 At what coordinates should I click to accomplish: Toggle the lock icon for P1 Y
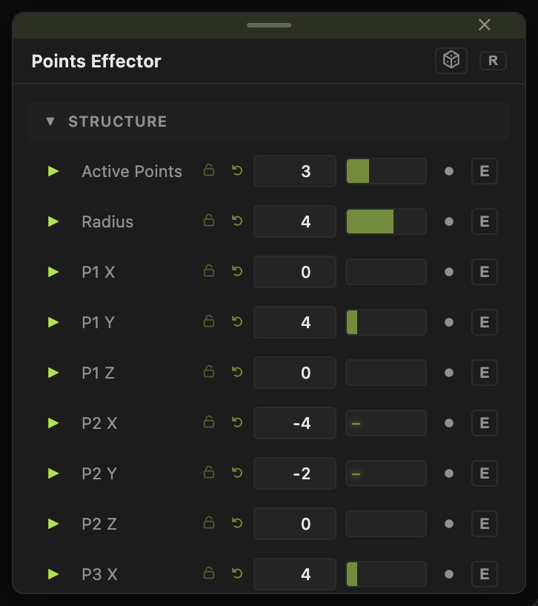209,322
